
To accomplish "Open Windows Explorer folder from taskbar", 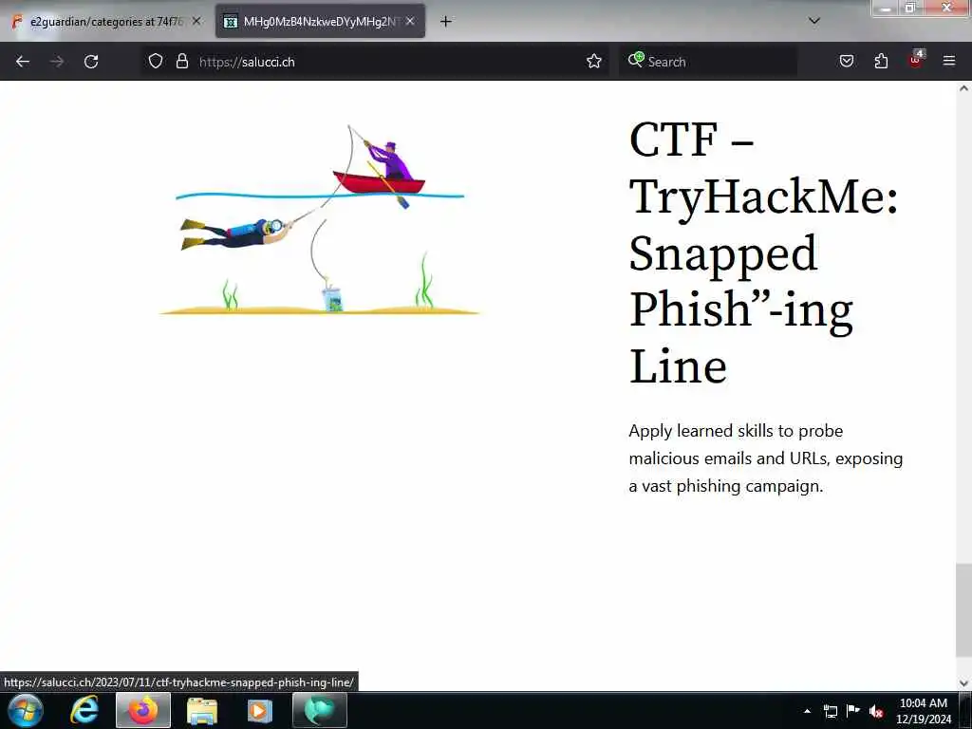I will click(202, 710).
